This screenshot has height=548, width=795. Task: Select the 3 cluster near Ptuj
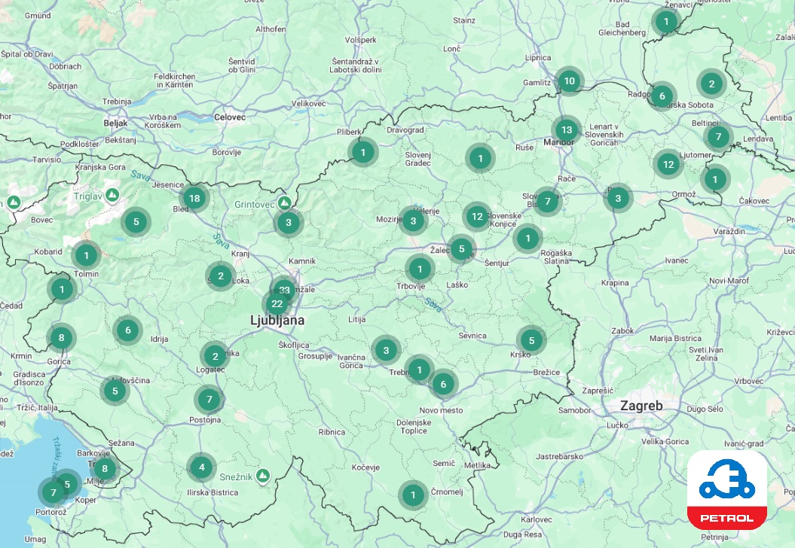(618, 198)
